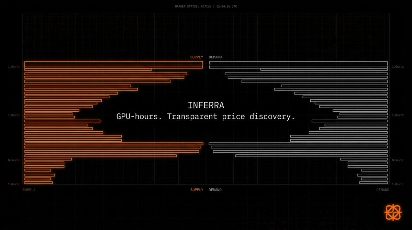Select the topmost orange supply bar
The width and height of the screenshot is (412, 230).
coord(113,63)
